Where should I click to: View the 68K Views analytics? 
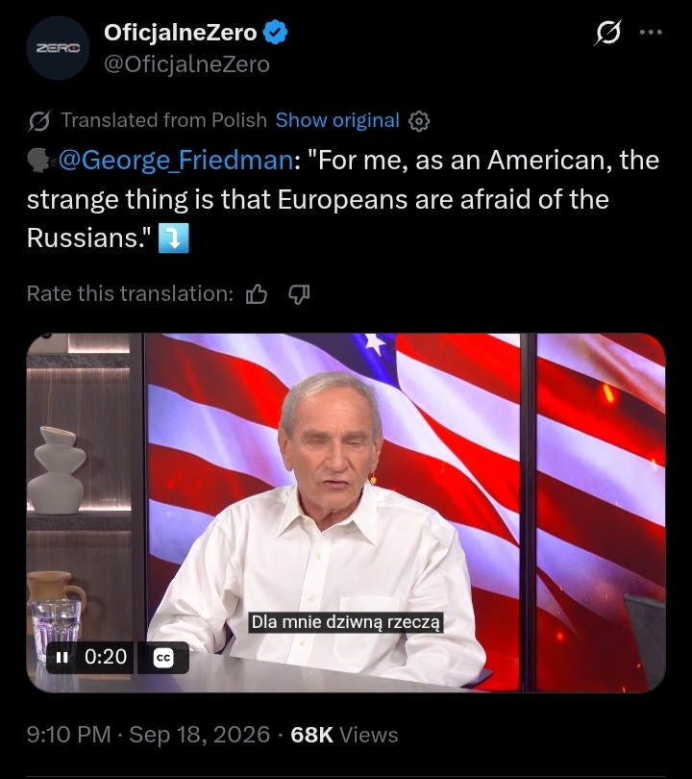pyautogui.click(x=344, y=735)
